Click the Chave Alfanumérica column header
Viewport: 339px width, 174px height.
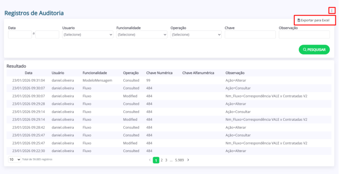198,73
